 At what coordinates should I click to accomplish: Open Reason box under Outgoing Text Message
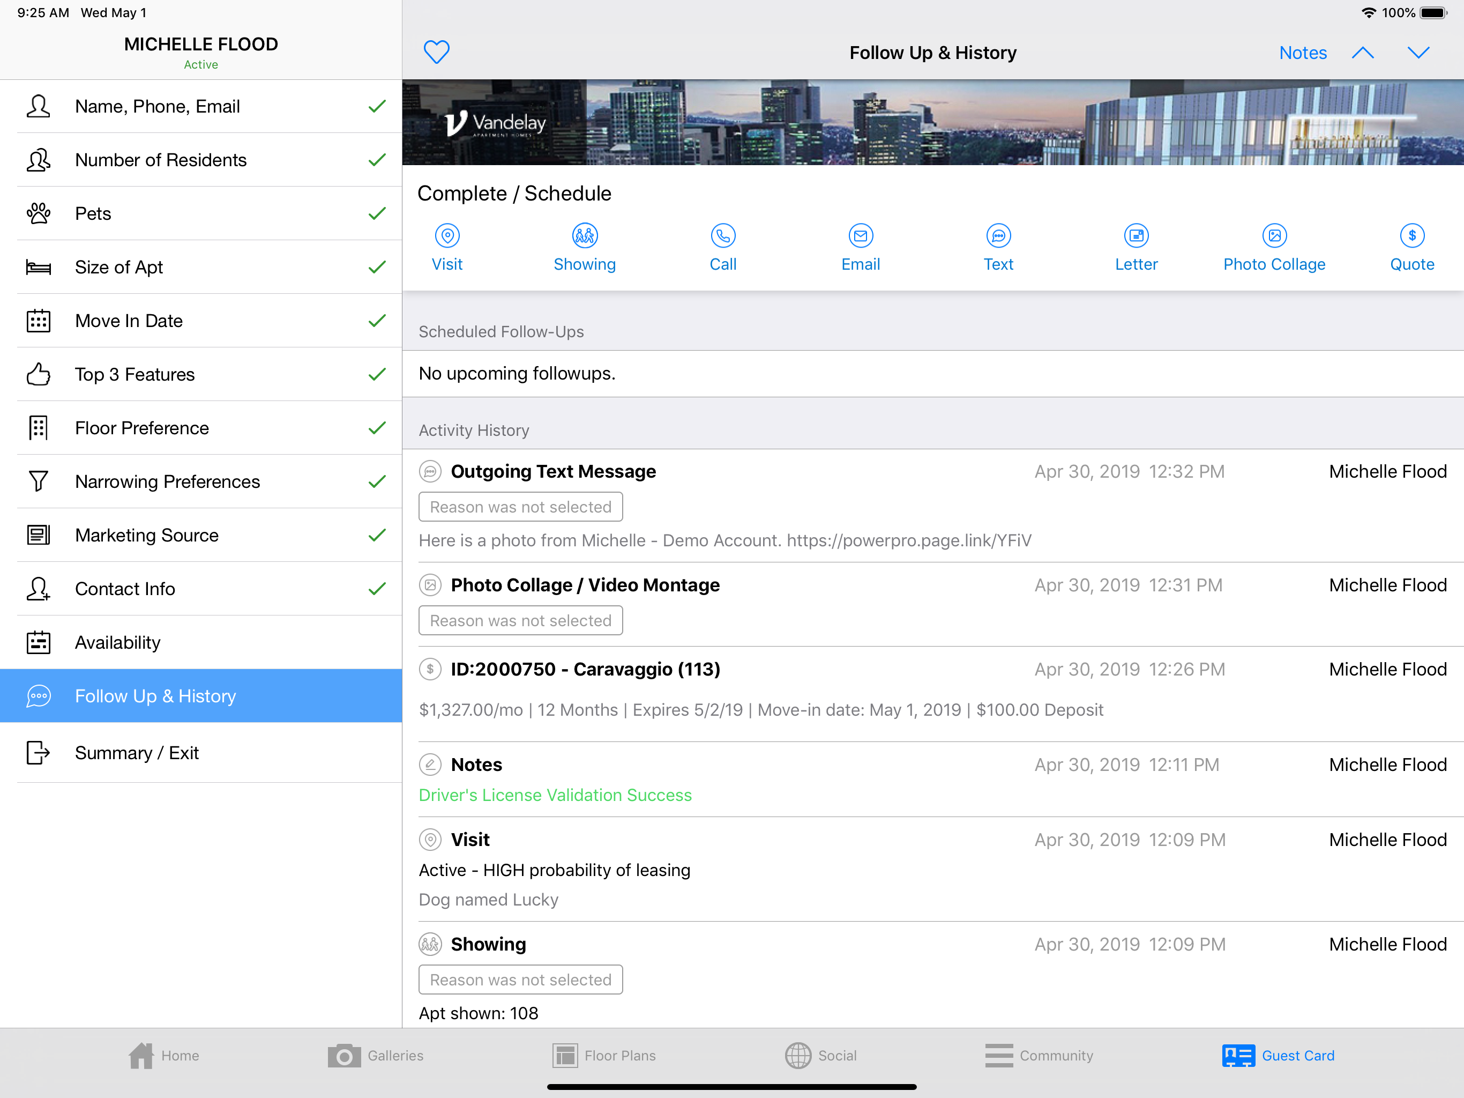521,507
